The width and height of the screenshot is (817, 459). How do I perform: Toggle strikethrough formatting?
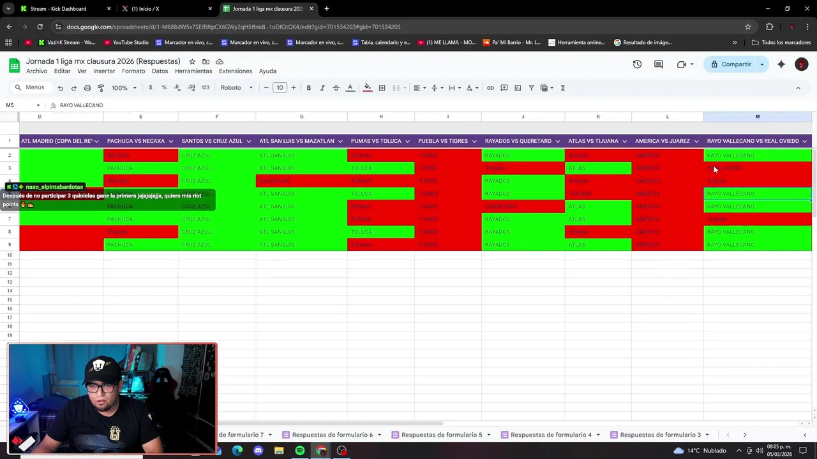coord(336,88)
